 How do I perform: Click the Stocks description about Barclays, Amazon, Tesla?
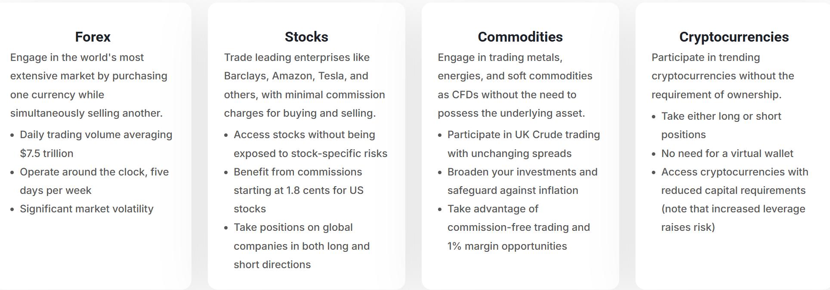[x=305, y=85]
